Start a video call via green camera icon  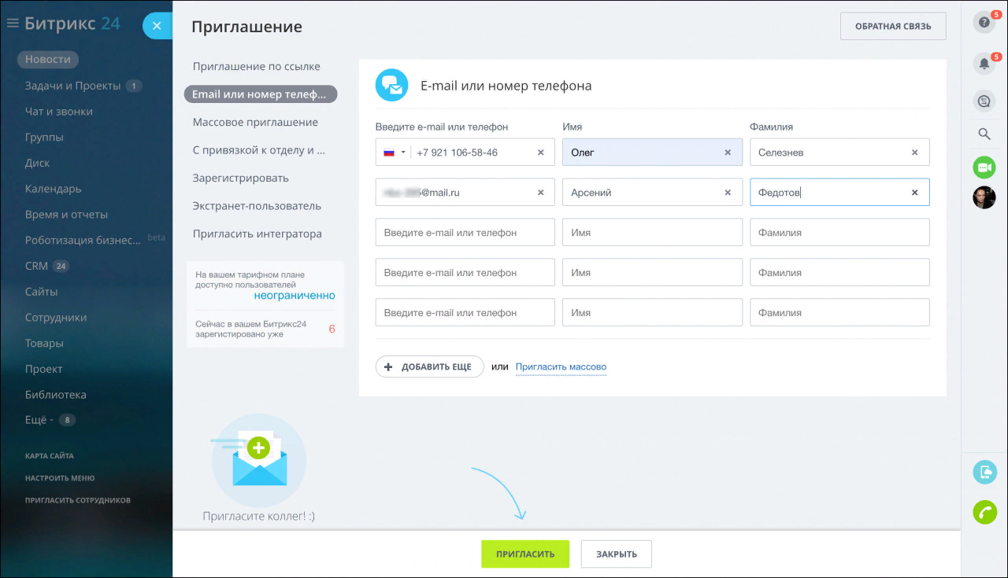(x=984, y=167)
